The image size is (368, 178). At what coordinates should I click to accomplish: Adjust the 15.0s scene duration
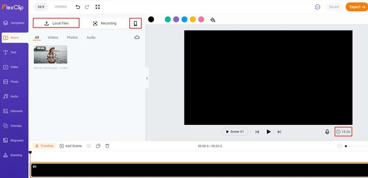click(343, 132)
